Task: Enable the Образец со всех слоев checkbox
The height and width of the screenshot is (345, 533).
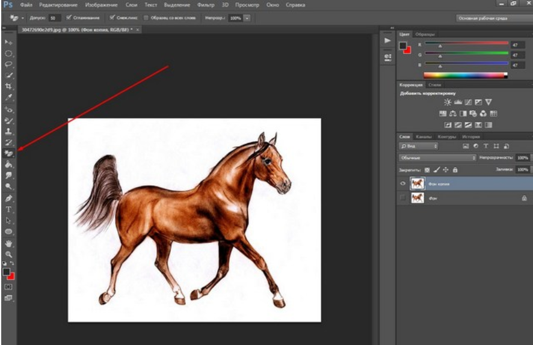Action: click(146, 18)
